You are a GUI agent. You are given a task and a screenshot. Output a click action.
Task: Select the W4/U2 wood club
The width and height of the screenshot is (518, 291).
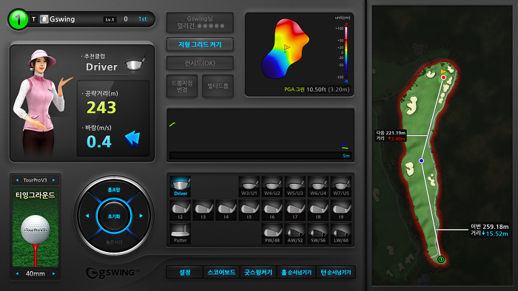pyautogui.click(x=272, y=186)
